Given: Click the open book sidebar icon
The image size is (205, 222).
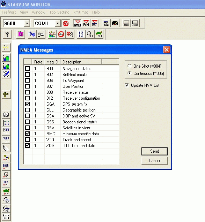Looking at the screenshot, I should pyautogui.click(x=6, y=115).
